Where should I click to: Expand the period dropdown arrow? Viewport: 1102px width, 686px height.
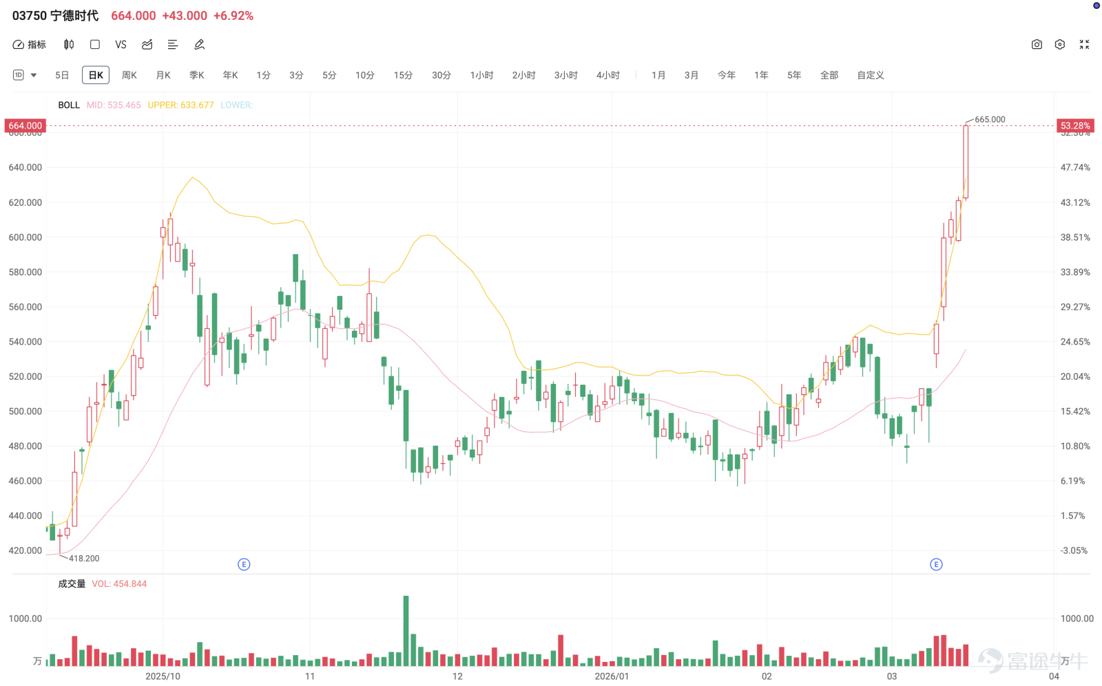(34, 75)
